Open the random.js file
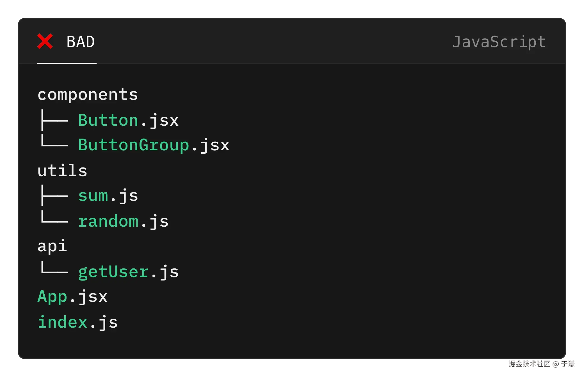 point(123,221)
